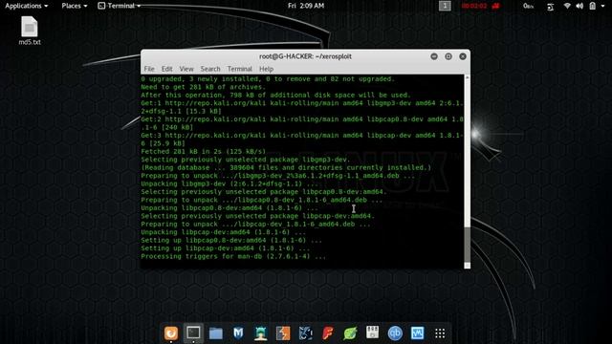612x344 pixels.
Task: Click the red screen recording indicator icon
Action: [495, 6]
